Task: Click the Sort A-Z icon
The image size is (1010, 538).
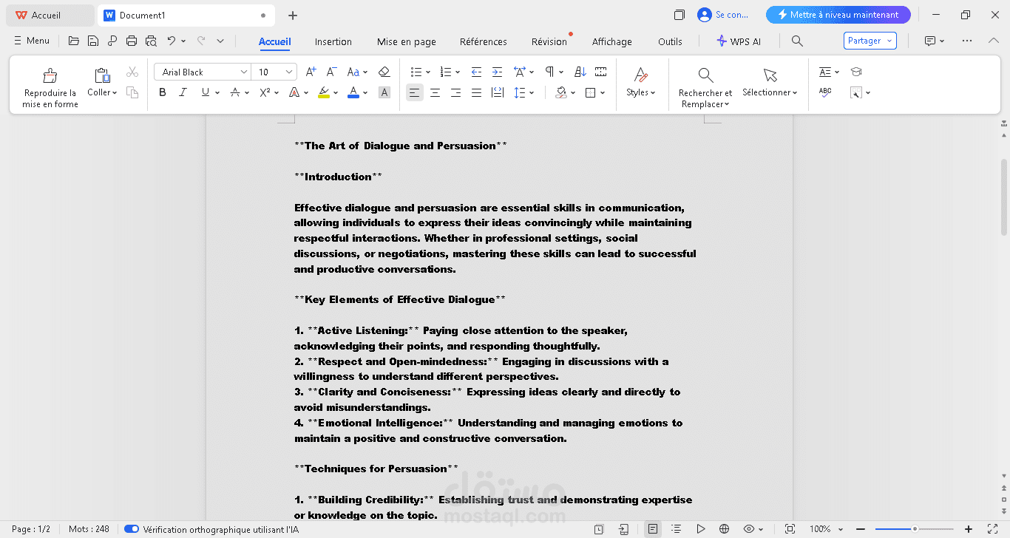Action: tap(580, 72)
